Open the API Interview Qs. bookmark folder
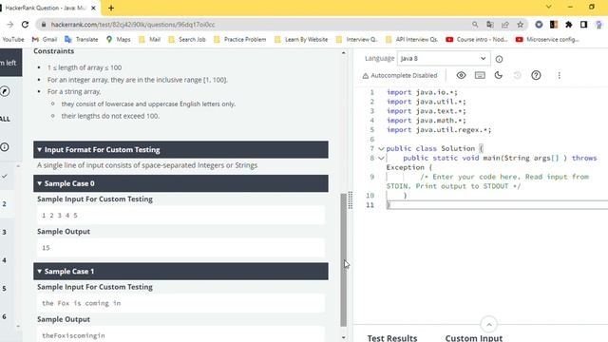608x342 pixels. [411, 39]
